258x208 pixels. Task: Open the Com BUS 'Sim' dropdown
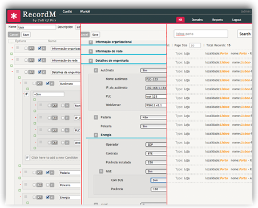(x=159, y=180)
